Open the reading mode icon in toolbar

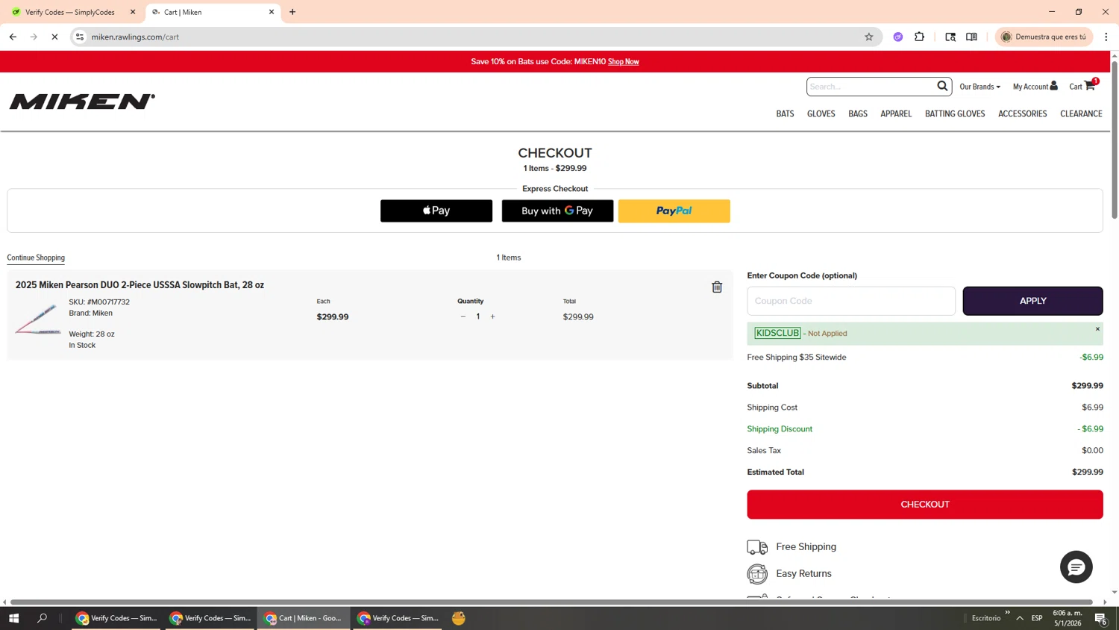pyautogui.click(x=971, y=37)
